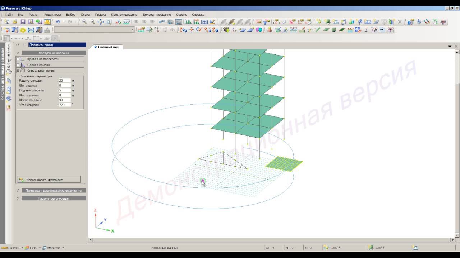The height and width of the screenshot is (258, 460).
Task: Open the Редакторы menu
Action: tap(52, 15)
